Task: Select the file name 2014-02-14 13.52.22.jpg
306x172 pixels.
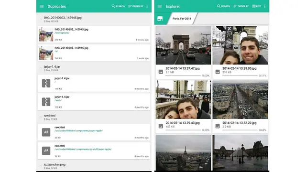Action: pos(240,123)
